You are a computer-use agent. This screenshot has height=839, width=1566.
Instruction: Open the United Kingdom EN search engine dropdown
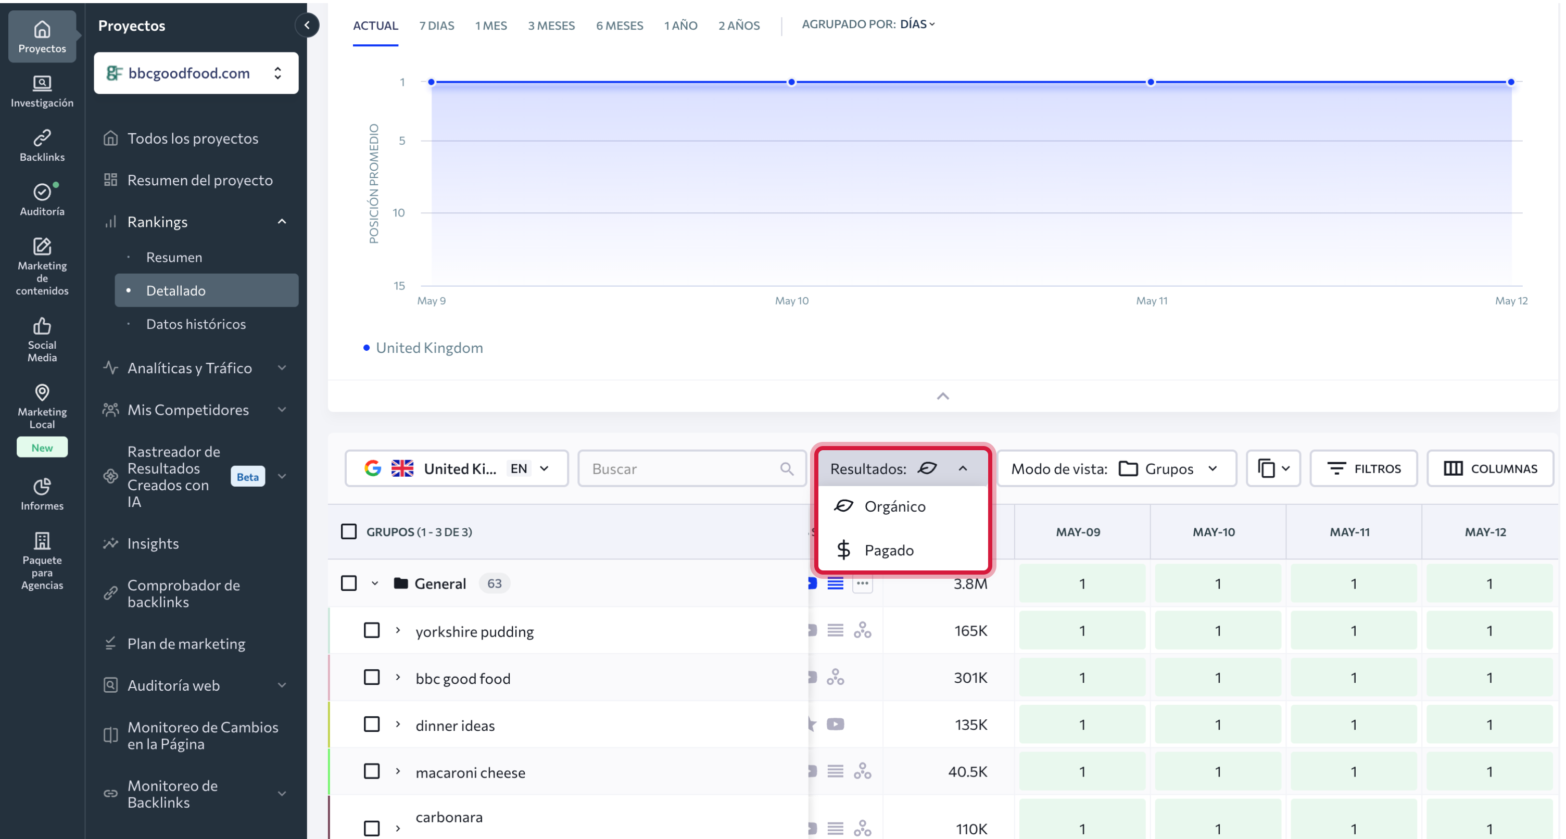click(x=457, y=468)
